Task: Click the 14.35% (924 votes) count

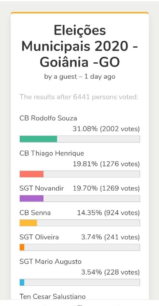Action: 109,213
